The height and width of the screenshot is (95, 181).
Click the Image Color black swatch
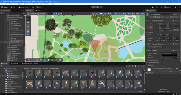pos(169,55)
